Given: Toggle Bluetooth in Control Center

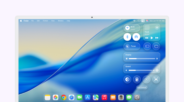Looking at the screenshot, I should coord(127,37).
